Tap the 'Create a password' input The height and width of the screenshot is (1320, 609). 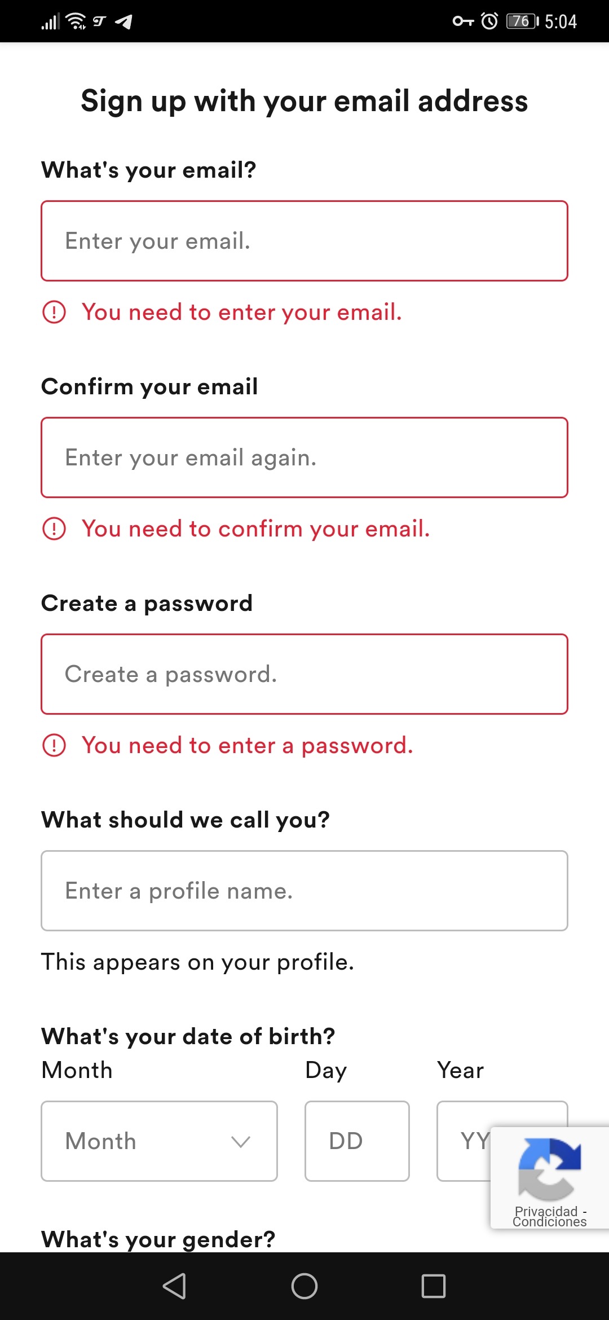pos(304,674)
